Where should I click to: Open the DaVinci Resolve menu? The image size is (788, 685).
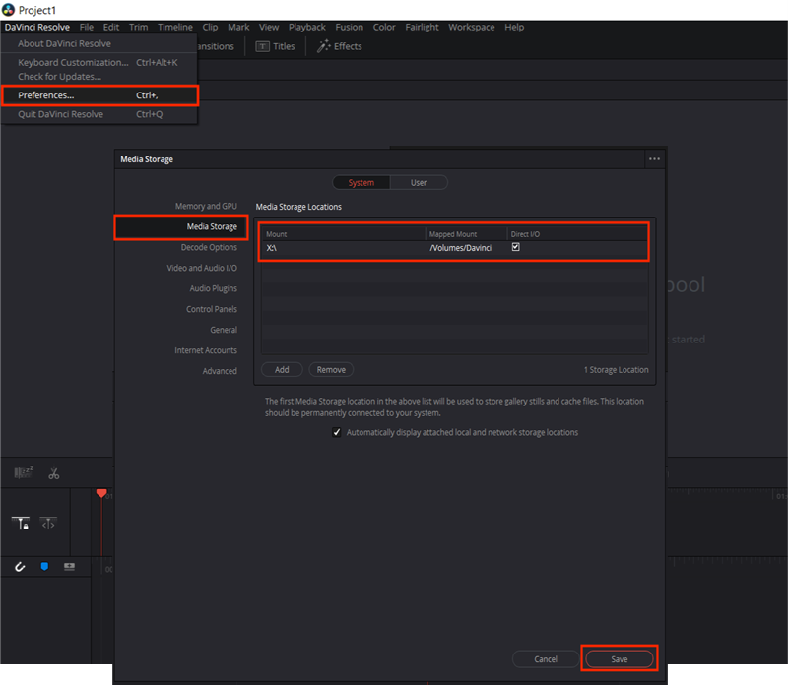tap(37, 28)
